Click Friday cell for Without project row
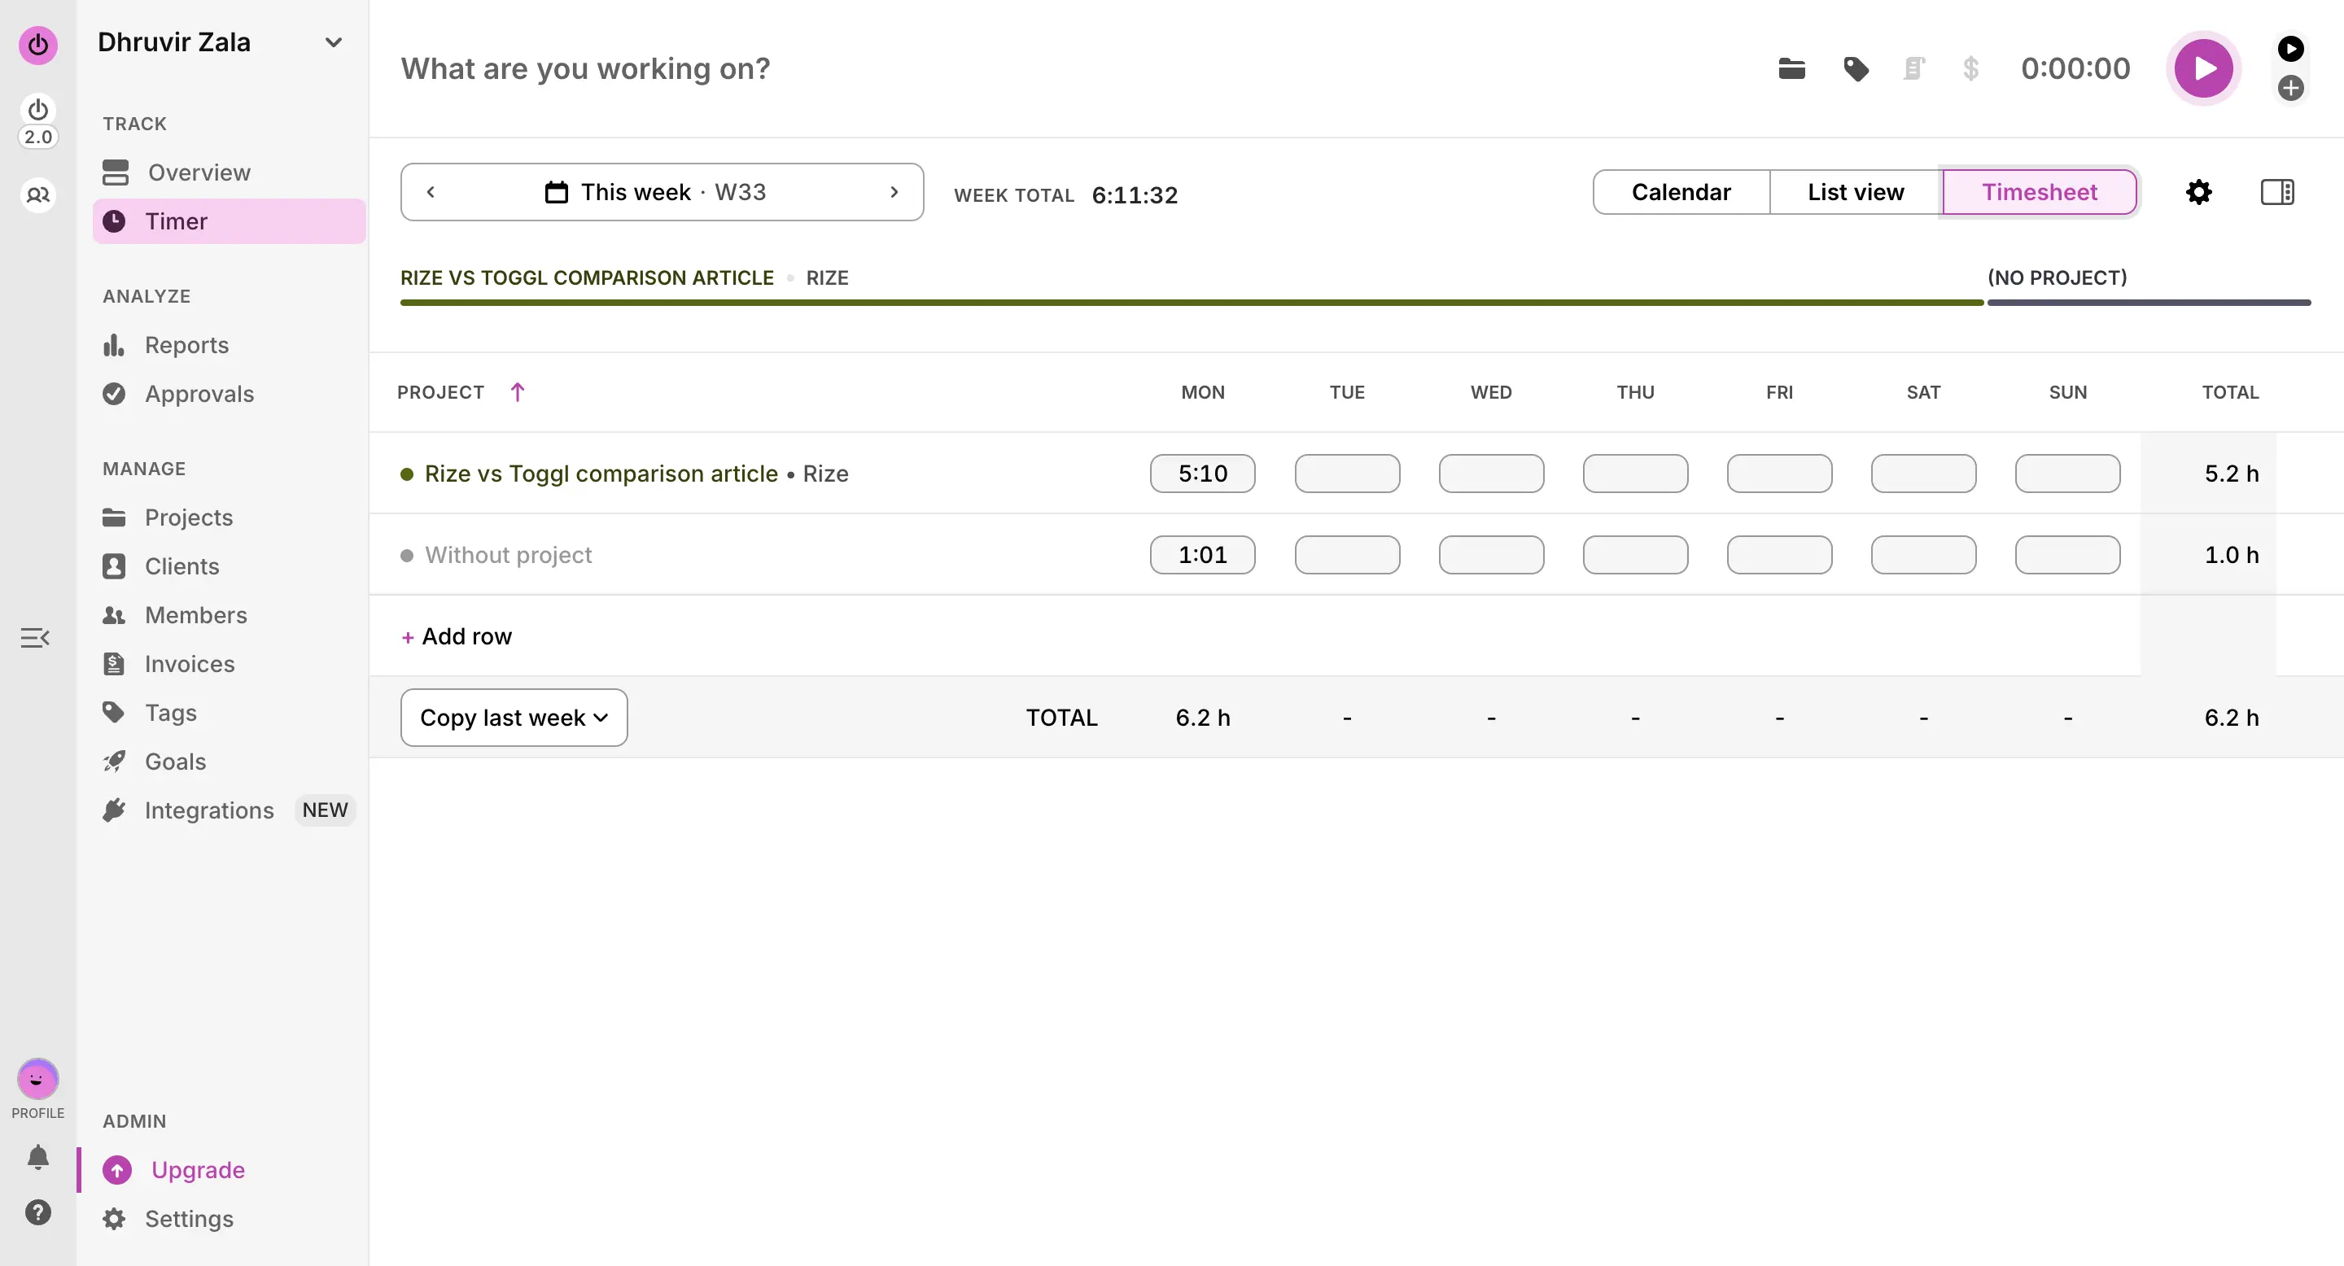 pyautogui.click(x=1779, y=555)
